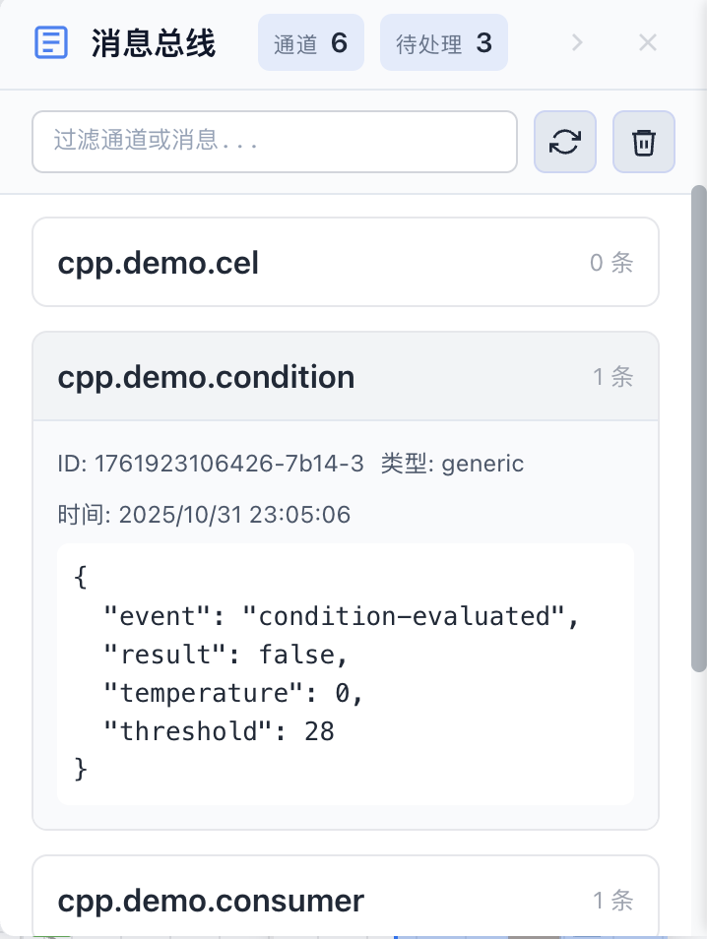This screenshot has width=707, height=939.
Task: Click the right chevron in the header
Action: tap(578, 42)
